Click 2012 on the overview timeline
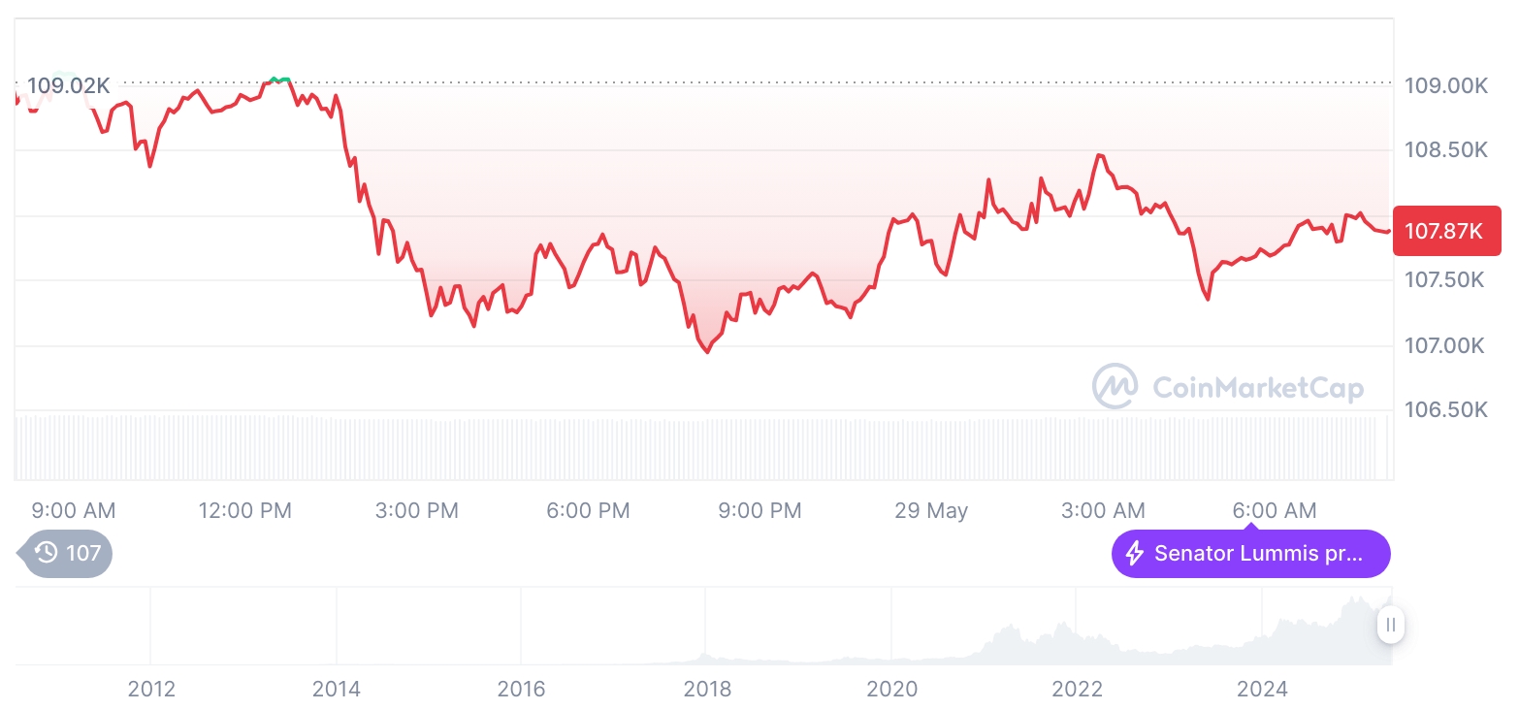This screenshot has height=710, width=1519. click(151, 689)
